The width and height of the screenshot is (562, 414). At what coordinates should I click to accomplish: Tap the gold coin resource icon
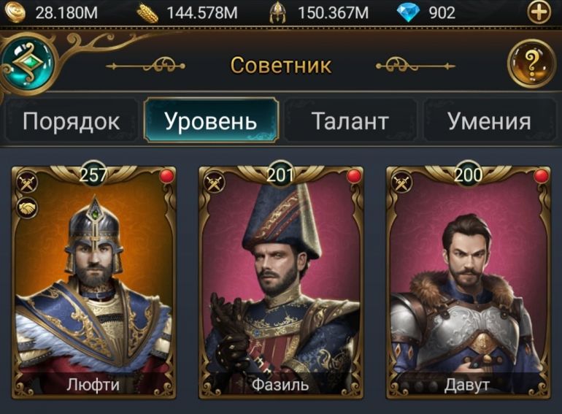15,12
